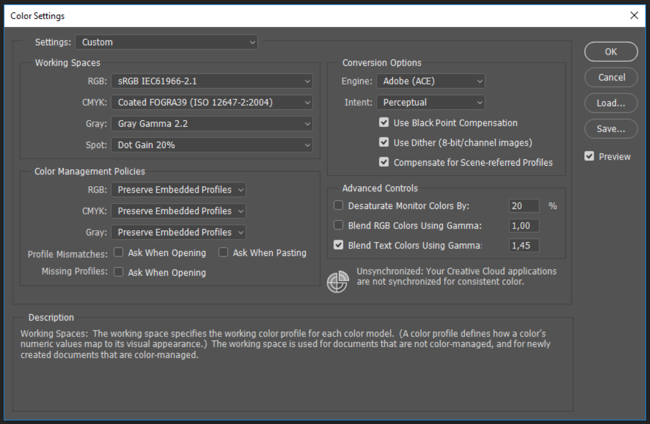
Task: Enable Ask When Opening for Missing Profiles
Action: click(119, 272)
